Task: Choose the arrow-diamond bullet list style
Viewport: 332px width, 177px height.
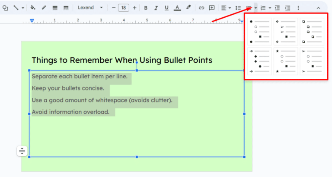Action: click(259, 61)
